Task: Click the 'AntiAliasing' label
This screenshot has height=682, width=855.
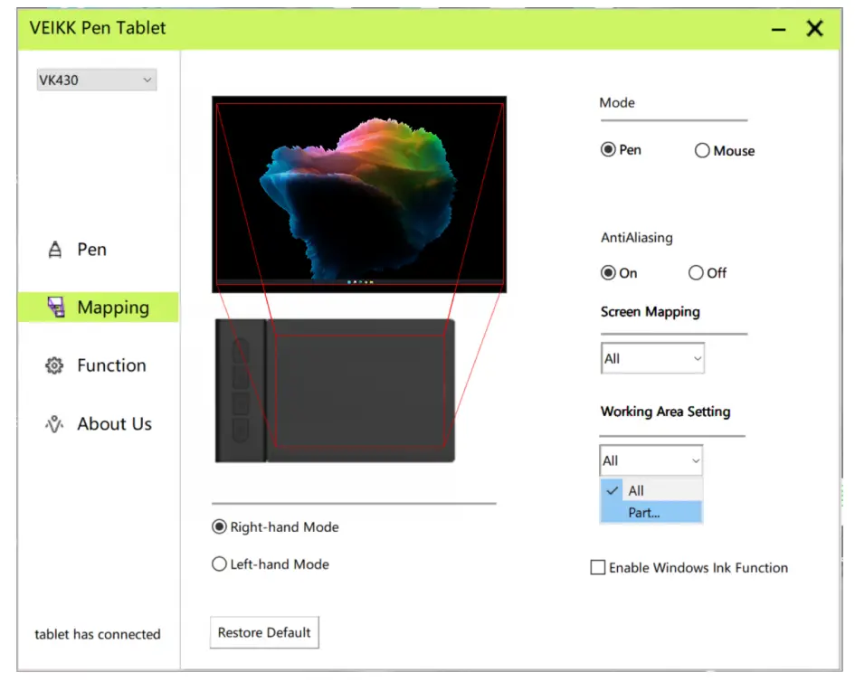Action: [x=637, y=238]
